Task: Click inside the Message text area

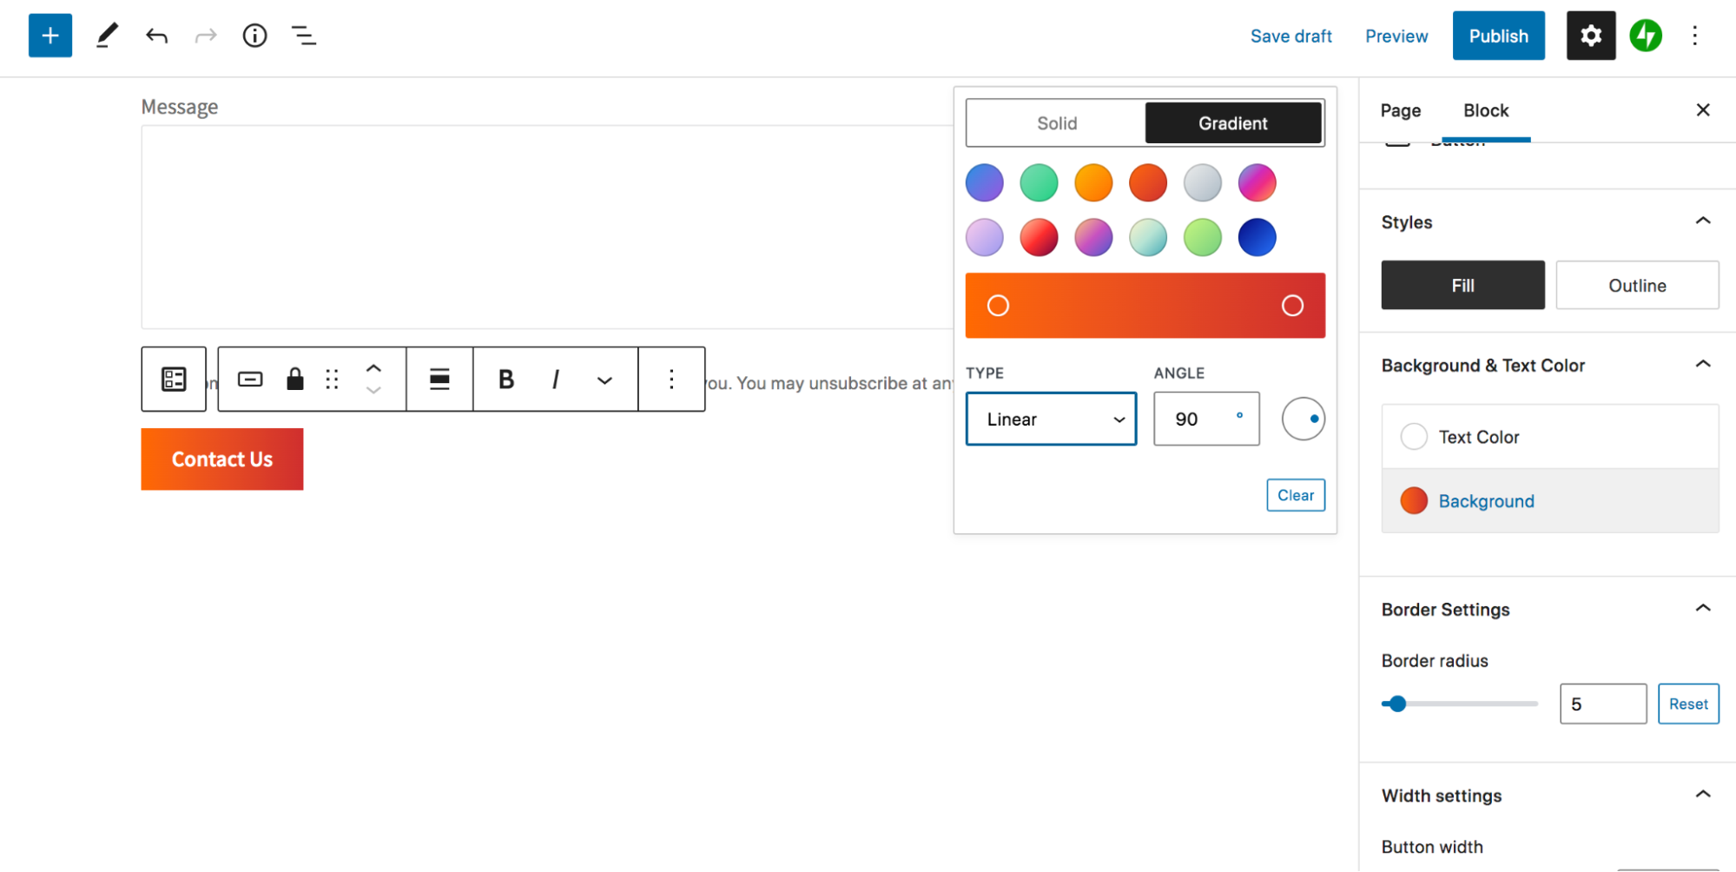Action: coord(547,227)
